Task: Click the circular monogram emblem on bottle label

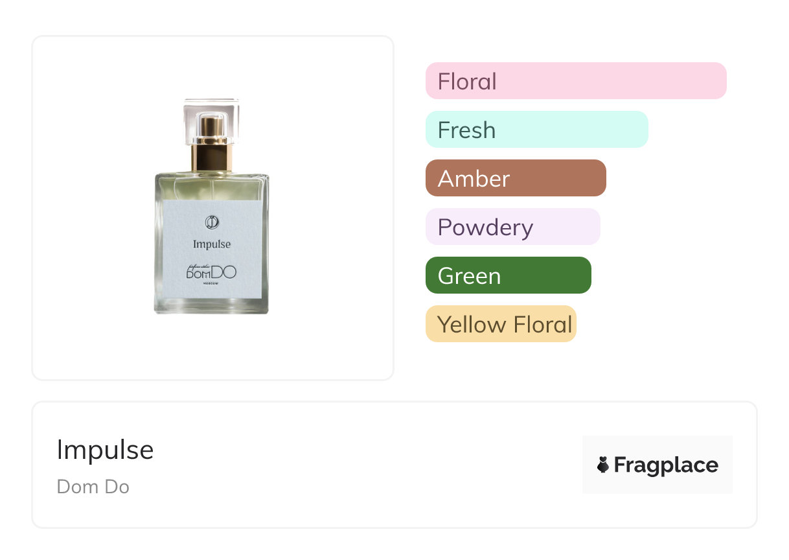Action: click(212, 222)
